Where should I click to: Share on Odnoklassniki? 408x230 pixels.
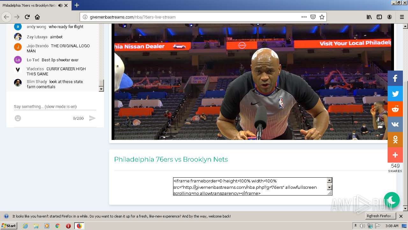[395, 140]
